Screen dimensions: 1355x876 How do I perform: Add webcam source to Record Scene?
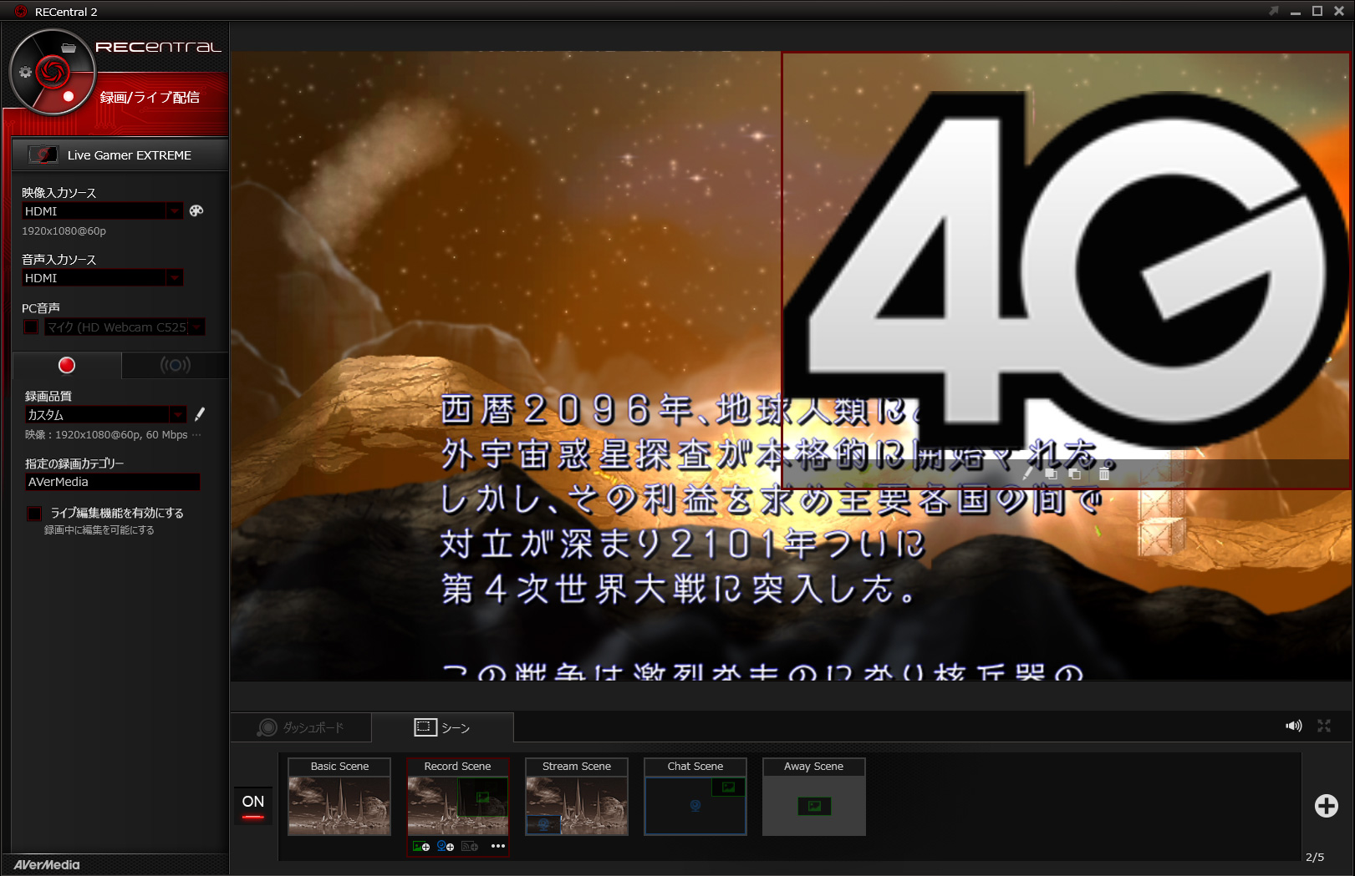(446, 846)
